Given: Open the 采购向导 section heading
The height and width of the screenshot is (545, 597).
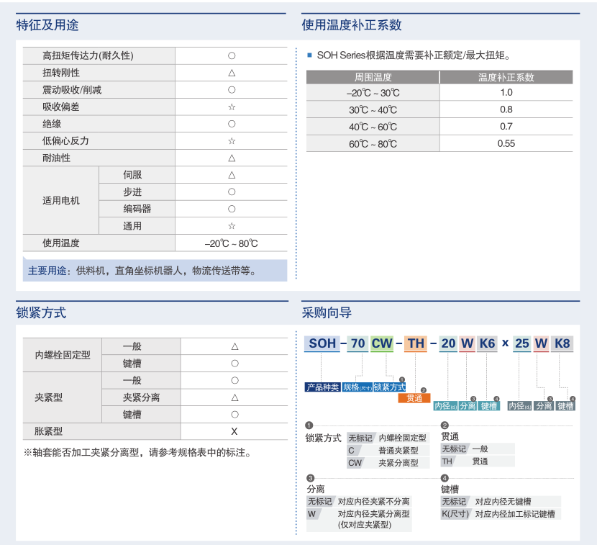Looking at the screenshot, I should [327, 312].
